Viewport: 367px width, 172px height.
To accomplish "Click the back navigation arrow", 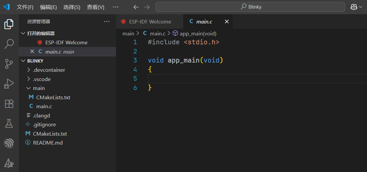I will (x=136, y=7).
